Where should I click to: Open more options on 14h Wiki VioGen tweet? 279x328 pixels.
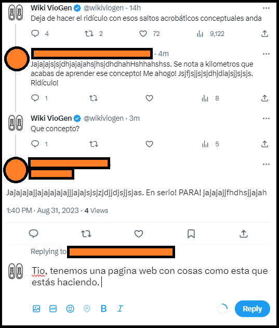[266, 8]
